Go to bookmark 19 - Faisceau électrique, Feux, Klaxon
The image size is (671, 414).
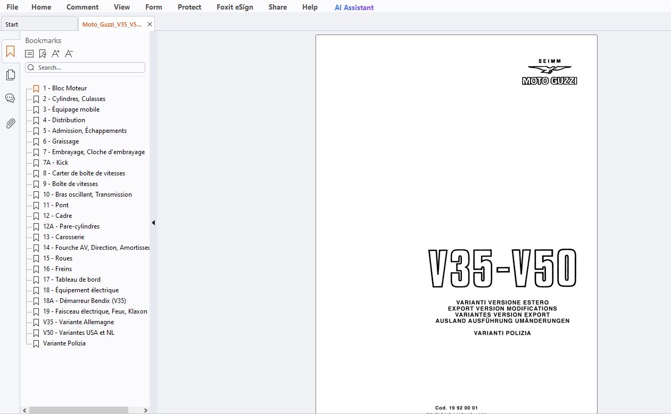click(95, 311)
